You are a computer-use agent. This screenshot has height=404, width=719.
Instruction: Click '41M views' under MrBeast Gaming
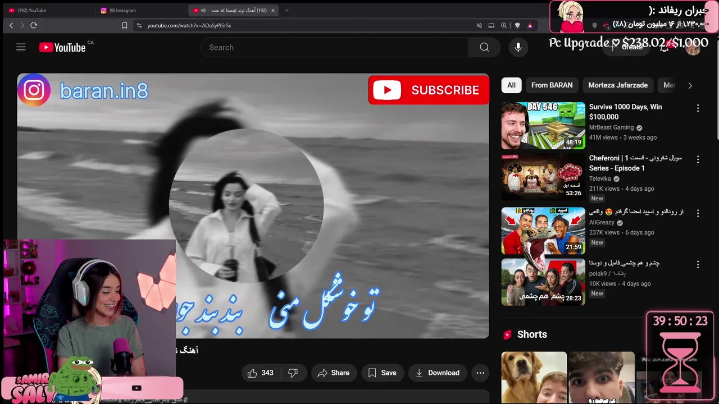pyautogui.click(x=603, y=137)
